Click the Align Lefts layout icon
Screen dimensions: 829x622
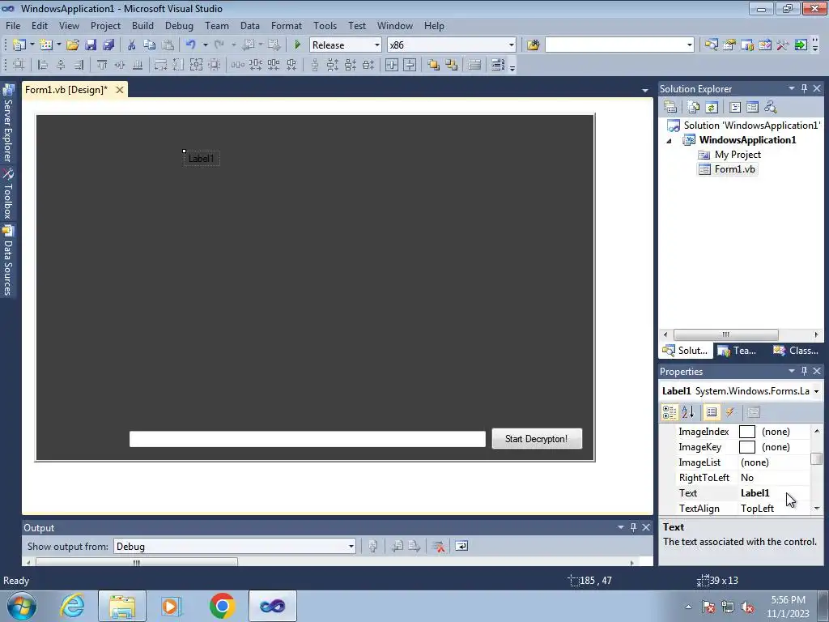(43, 65)
